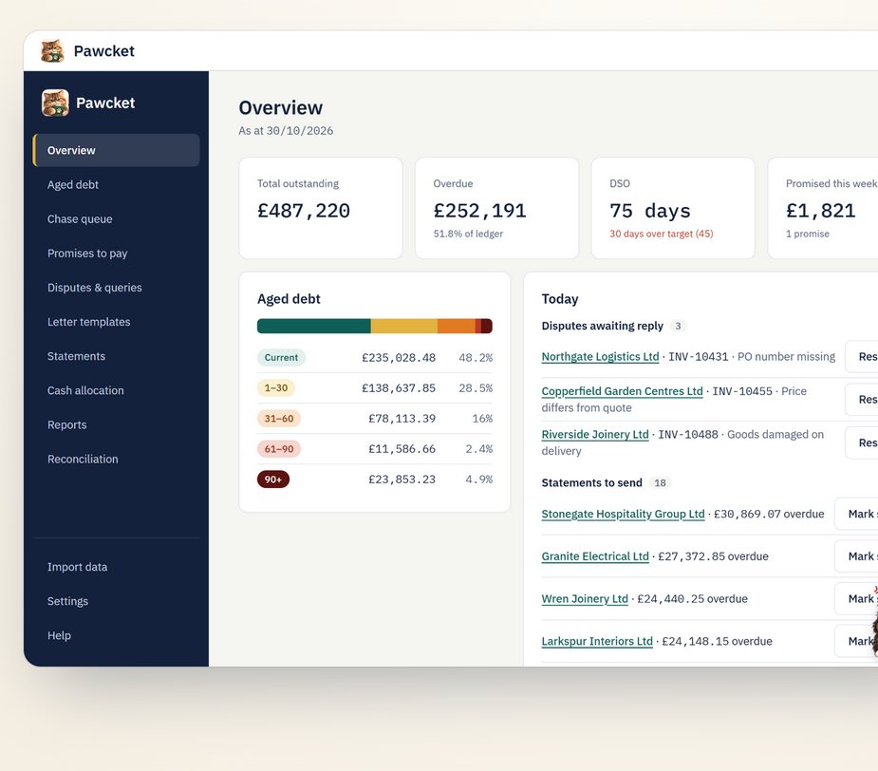The width and height of the screenshot is (878, 771).
Task: Click the Current aging badge
Action: coord(281,357)
